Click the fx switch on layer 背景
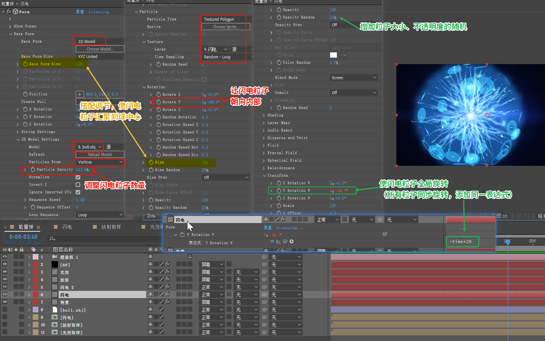Image resolution: width=545 pixels, height=341 pixels. 167,302
